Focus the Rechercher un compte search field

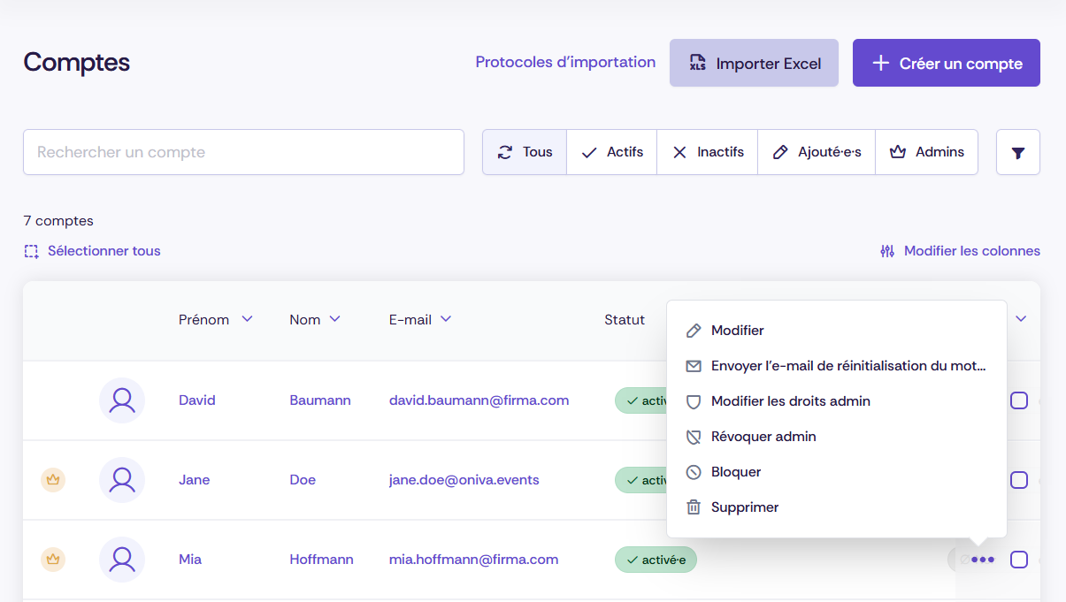(243, 152)
